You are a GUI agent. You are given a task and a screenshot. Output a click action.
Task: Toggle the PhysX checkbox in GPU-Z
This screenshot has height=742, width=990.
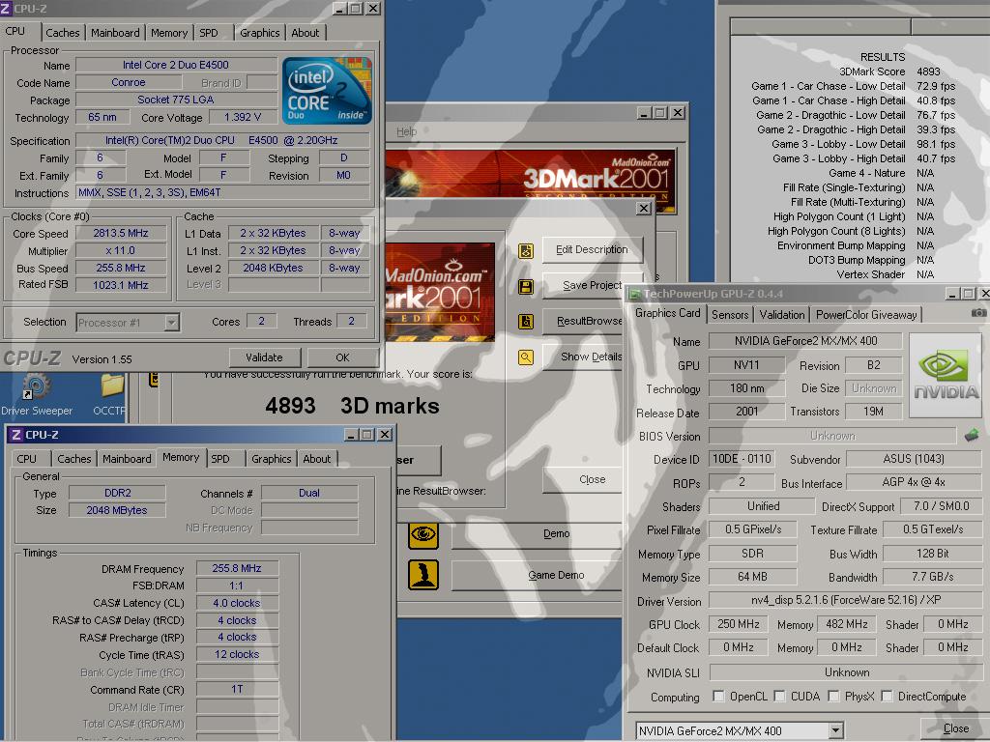833,696
